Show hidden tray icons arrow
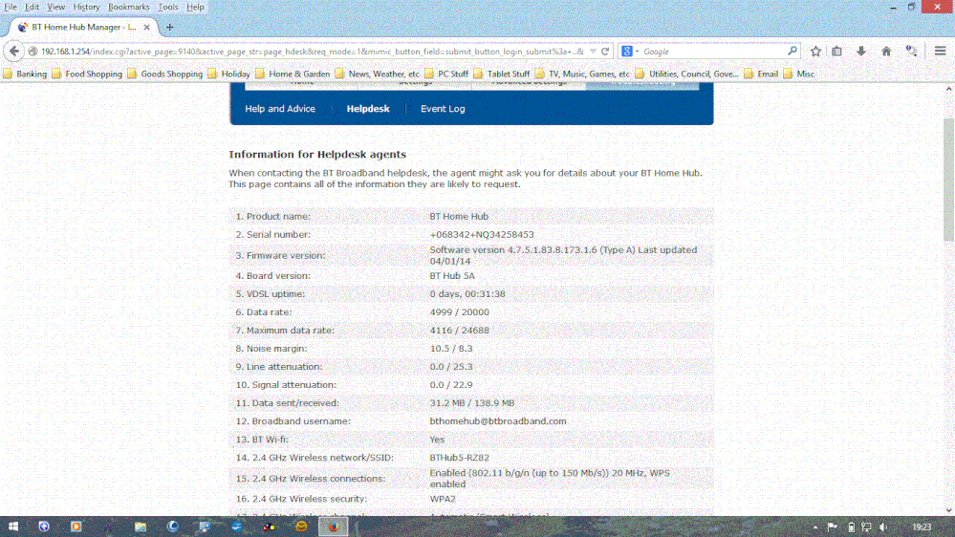 814,527
